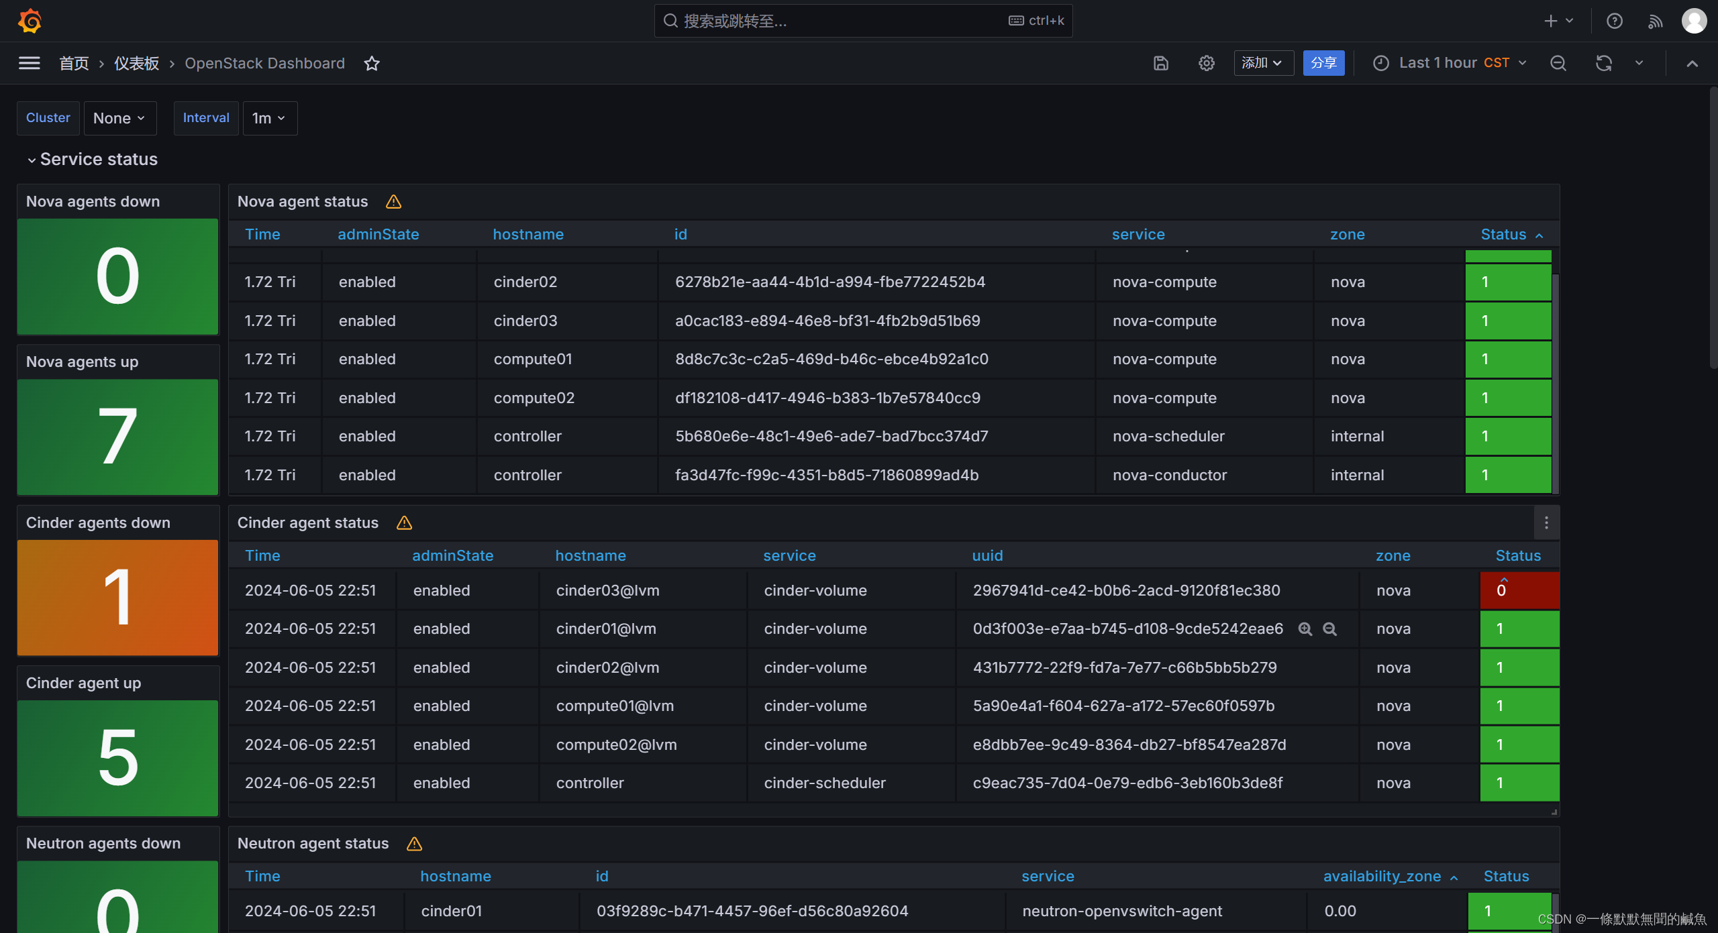Open the help question mark icon
This screenshot has height=933, width=1718.
pos(1613,21)
